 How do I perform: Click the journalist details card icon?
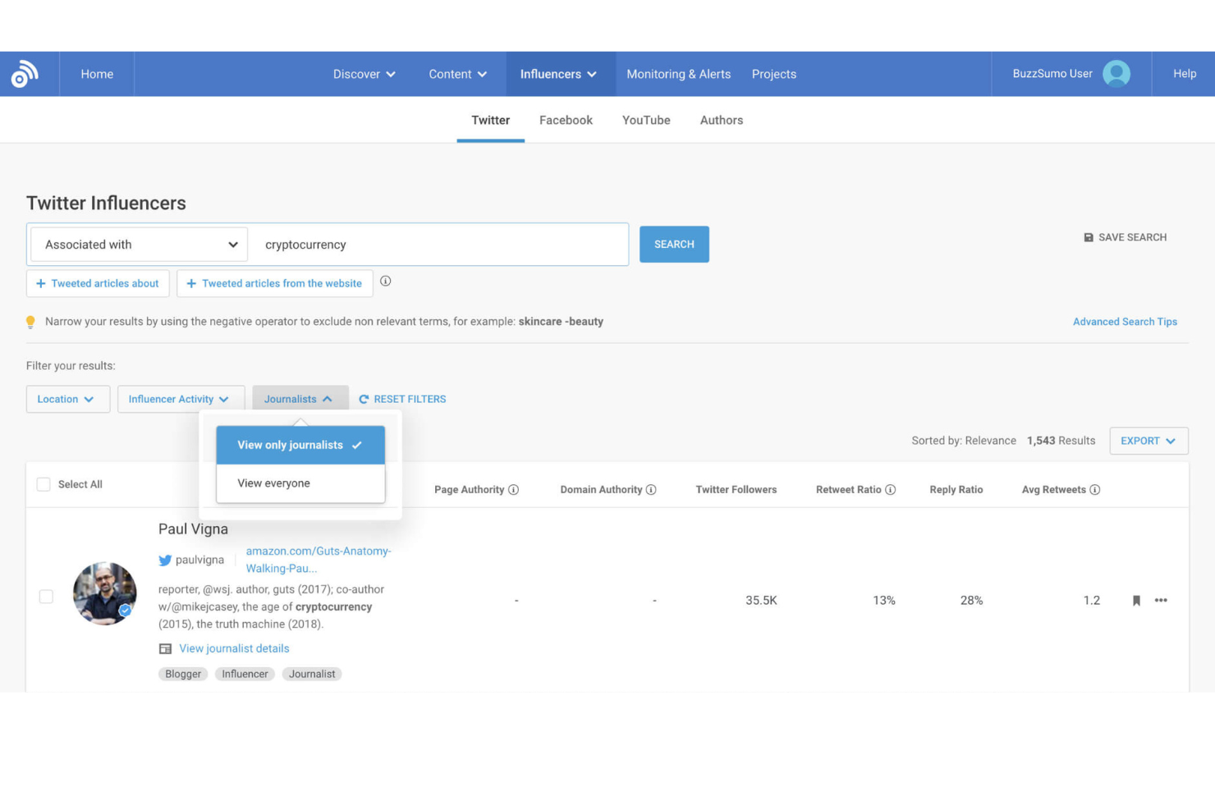[x=165, y=648]
